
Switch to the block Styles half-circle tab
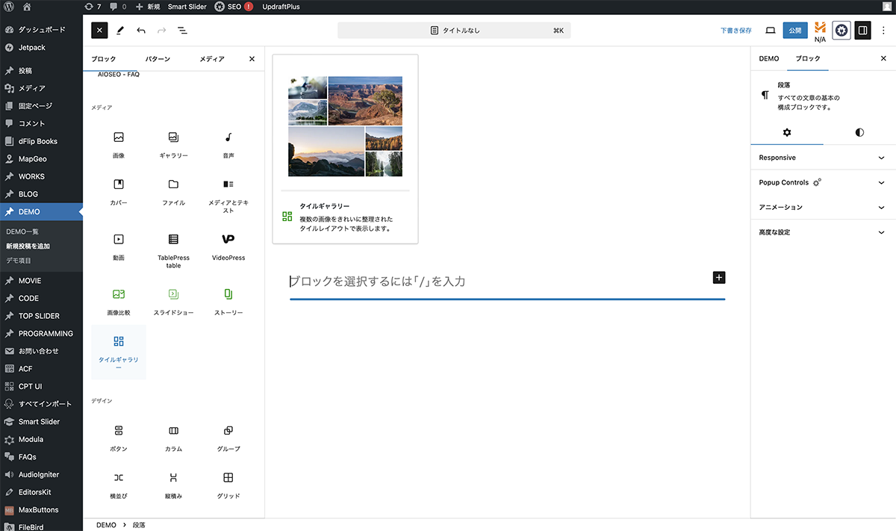[859, 132]
